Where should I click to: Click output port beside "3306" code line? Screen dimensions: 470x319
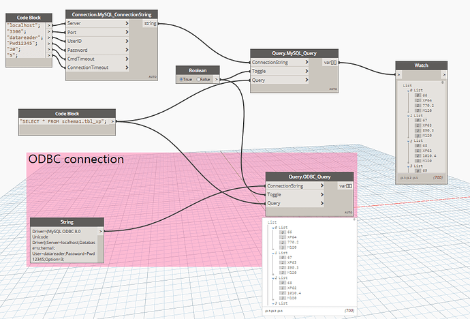pos(48,31)
